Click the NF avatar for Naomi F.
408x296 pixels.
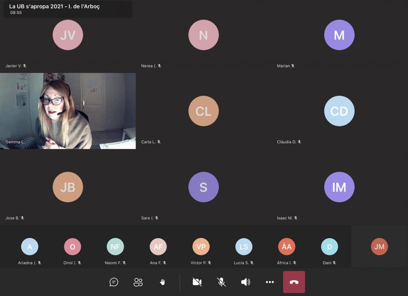coord(115,247)
